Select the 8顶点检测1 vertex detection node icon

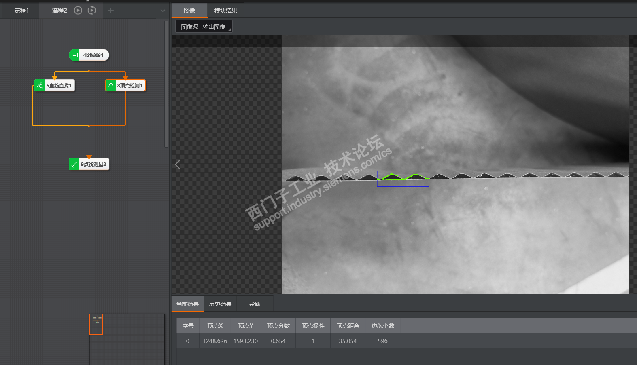(x=111, y=86)
